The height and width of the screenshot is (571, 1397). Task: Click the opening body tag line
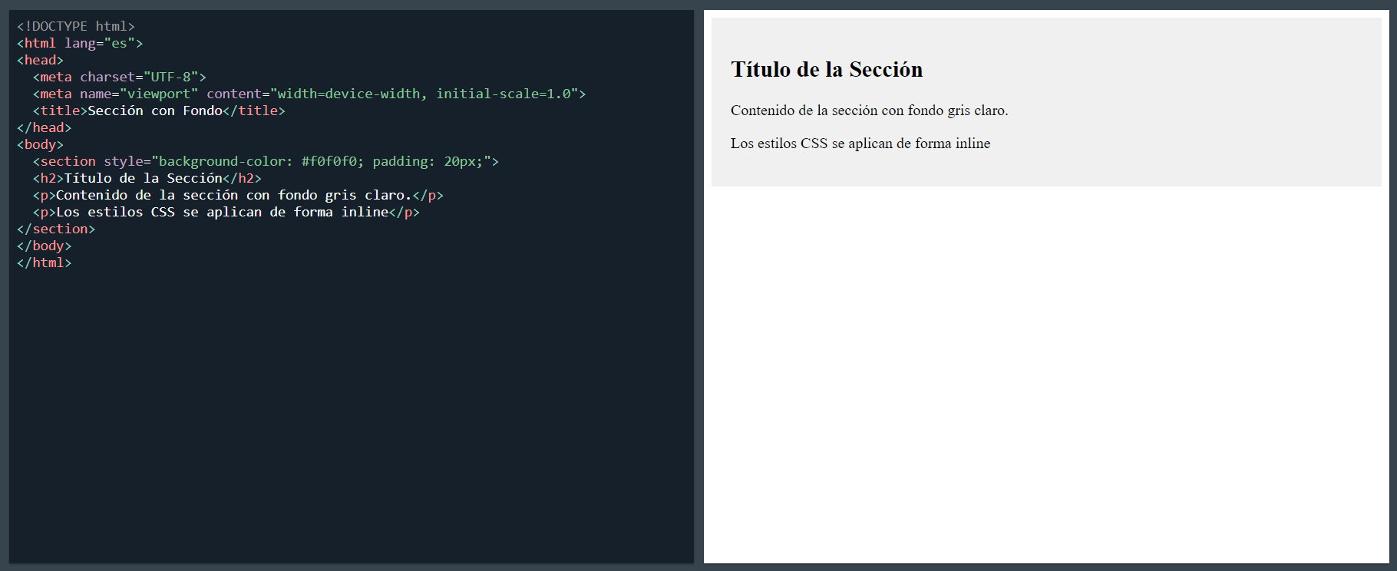tap(41, 144)
